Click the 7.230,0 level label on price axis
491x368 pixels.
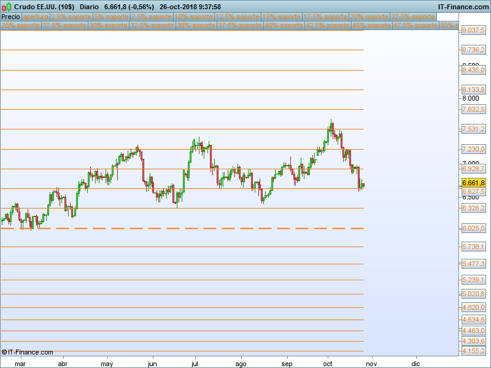tap(473, 149)
